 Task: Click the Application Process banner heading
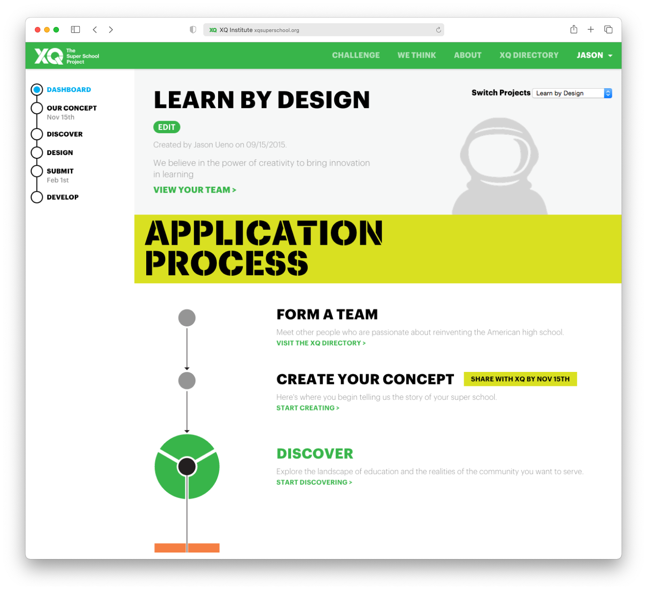(263, 248)
